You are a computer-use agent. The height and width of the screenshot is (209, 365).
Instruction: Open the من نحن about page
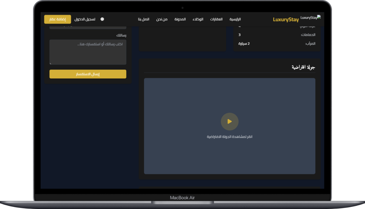(x=162, y=19)
